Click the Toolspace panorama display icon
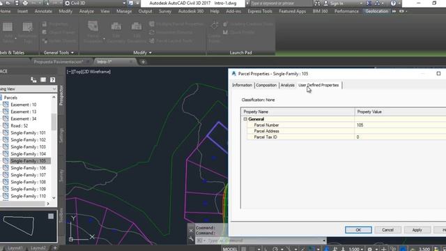Screen dimensions: 446x251 coord(43,80)
